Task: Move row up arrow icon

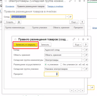Action: point(75,91)
